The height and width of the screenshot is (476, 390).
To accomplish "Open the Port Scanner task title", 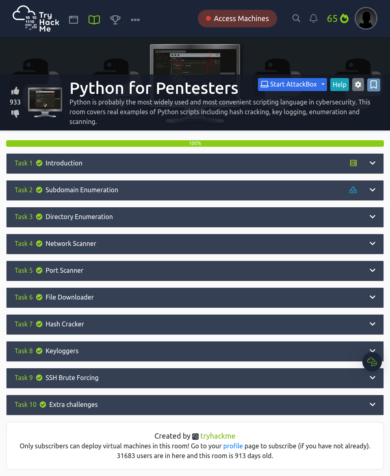I will 64,270.
